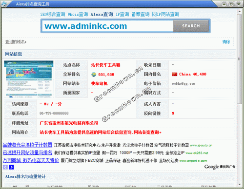
Task: Maximize the Alexa tool window
Action: pyautogui.click(x=231, y=4)
